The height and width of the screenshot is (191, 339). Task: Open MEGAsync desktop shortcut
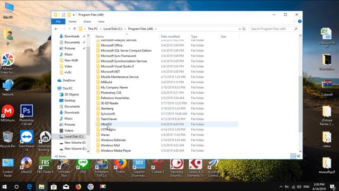click(8, 113)
